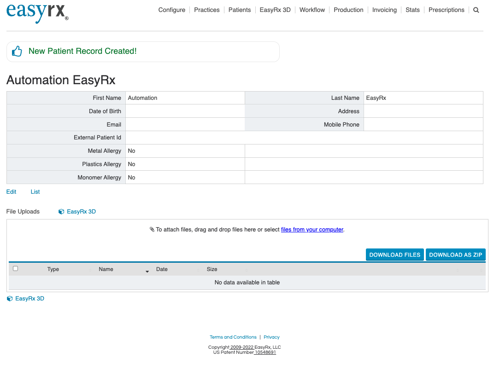This screenshot has width=494, height=375.
Task: Open the Invoicing menu
Action: coord(384,10)
